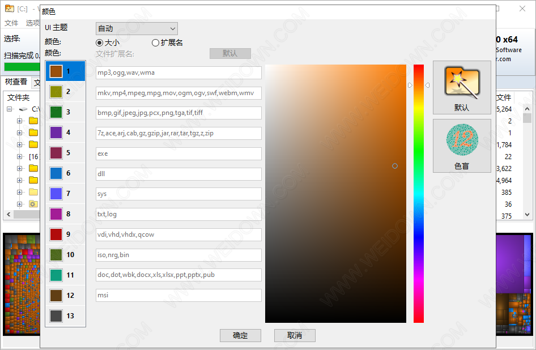Click the 4,964 file count cell
The width and height of the screenshot is (536, 350).
[504, 181]
